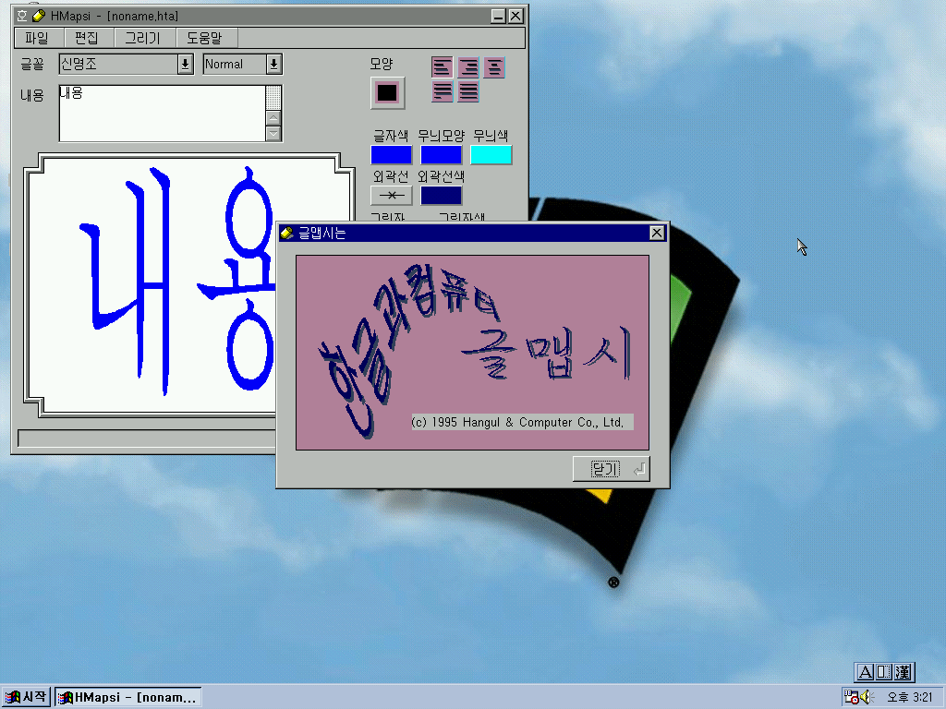Open the 모양 shape selector button
This screenshot has height=709, width=946.
click(387, 93)
